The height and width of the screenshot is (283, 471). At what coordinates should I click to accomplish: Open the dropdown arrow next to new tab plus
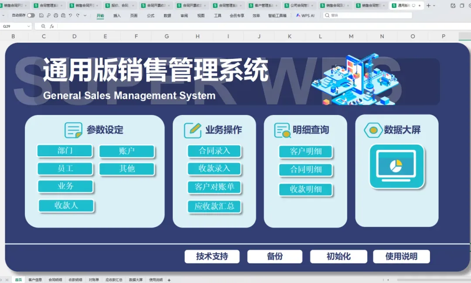[434, 5]
